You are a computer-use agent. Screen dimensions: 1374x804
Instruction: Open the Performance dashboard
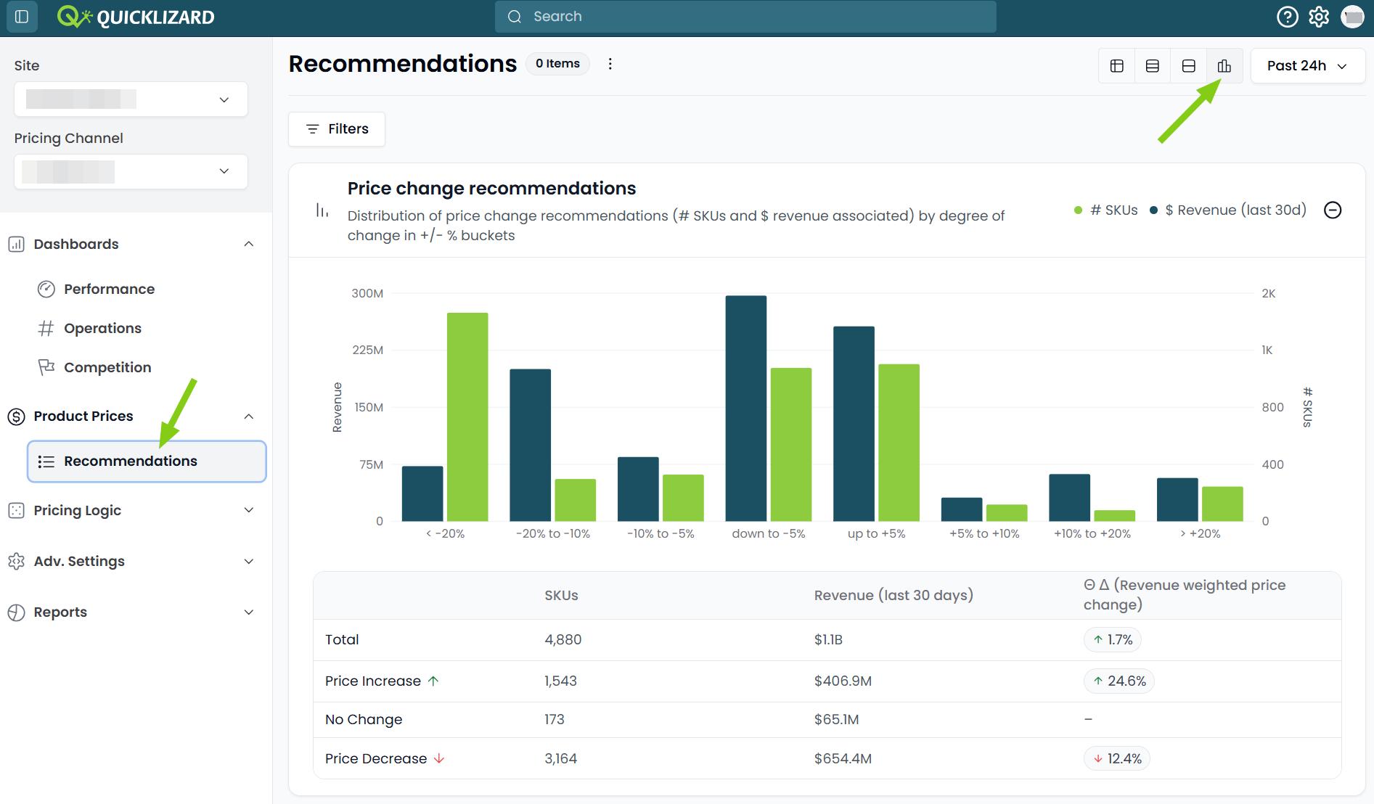pyautogui.click(x=109, y=289)
